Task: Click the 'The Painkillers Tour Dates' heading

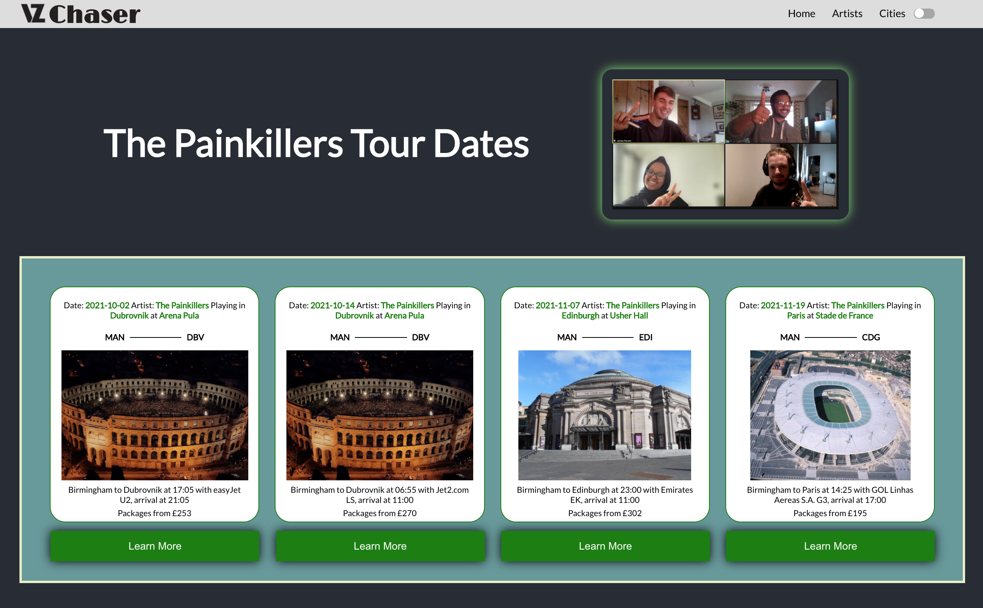Action: click(316, 144)
